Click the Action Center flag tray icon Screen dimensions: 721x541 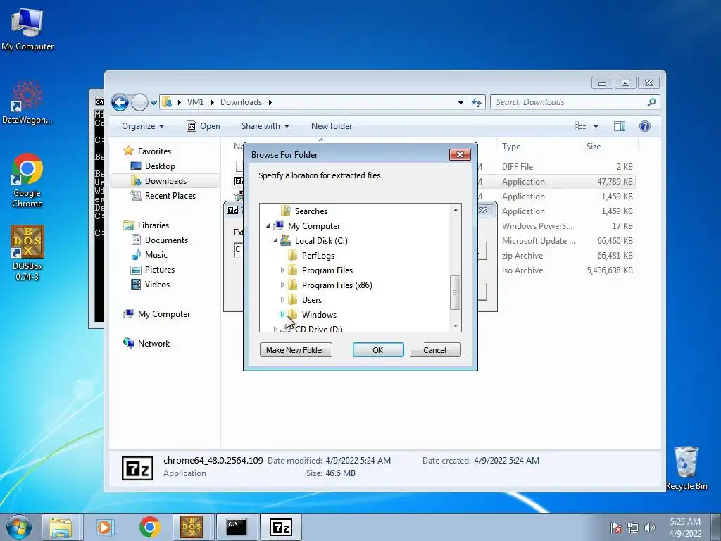pos(616,528)
